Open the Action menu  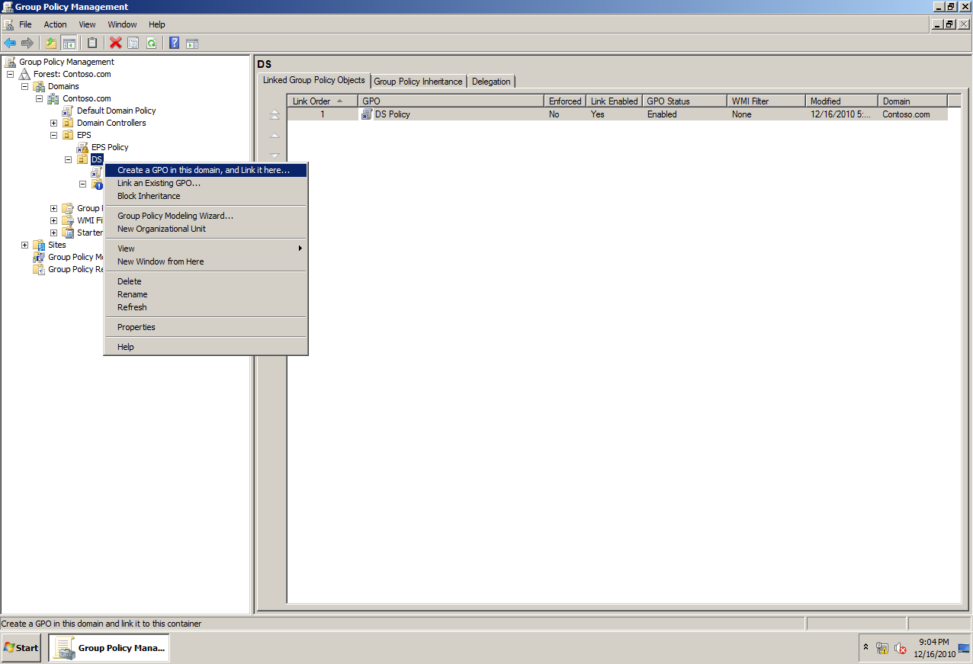point(55,24)
